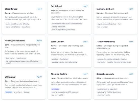Open the Homework Meltdown card
The width and height of the screenshot is (139, 101).
click(x=24, y=52)
